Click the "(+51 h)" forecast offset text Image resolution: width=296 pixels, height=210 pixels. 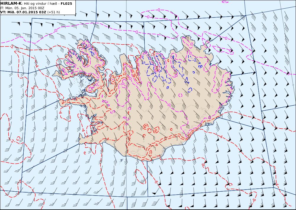(x=54, y=12)
